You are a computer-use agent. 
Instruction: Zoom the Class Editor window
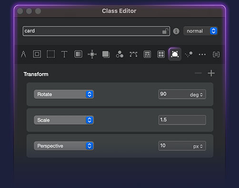38,11
